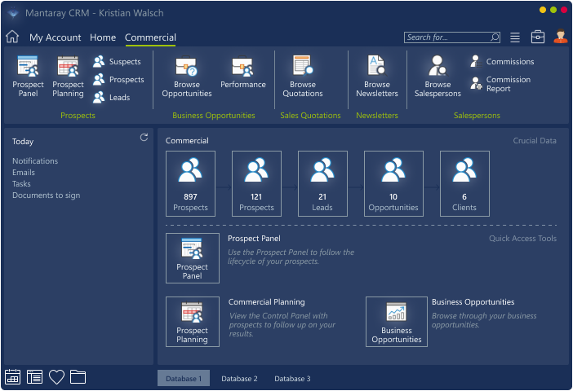Click the 21 Leads tile
The height and width of the screenshot is (391, 573).
pos(322,183)
